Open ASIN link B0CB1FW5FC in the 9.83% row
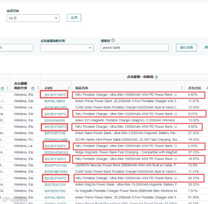 click(x=55, y=127)
